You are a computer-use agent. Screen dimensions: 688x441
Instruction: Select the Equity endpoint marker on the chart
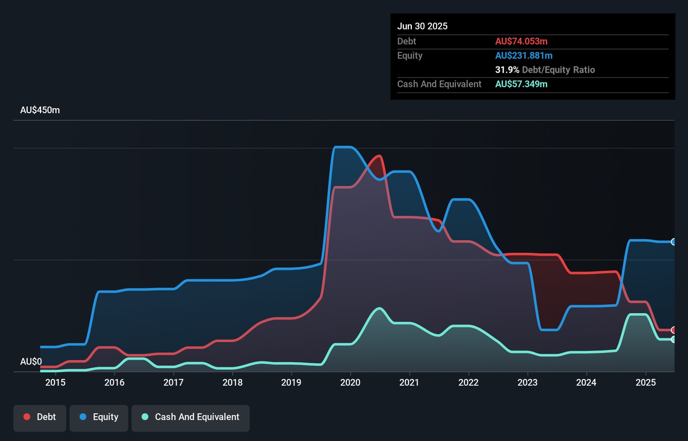[x=673, y=242]
